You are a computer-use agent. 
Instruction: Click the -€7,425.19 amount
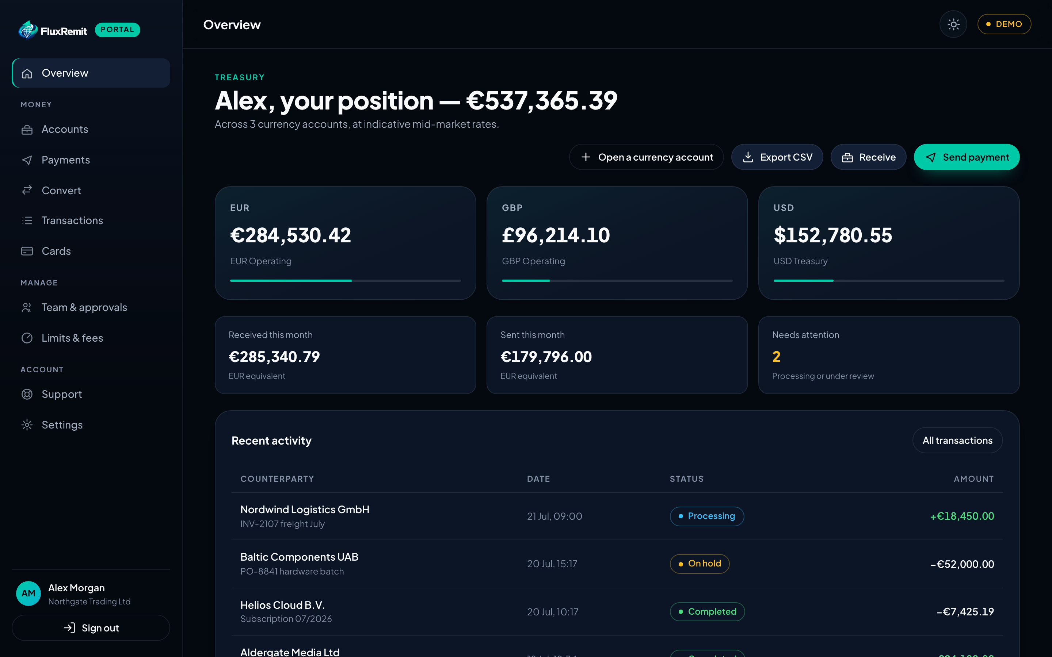965,612
